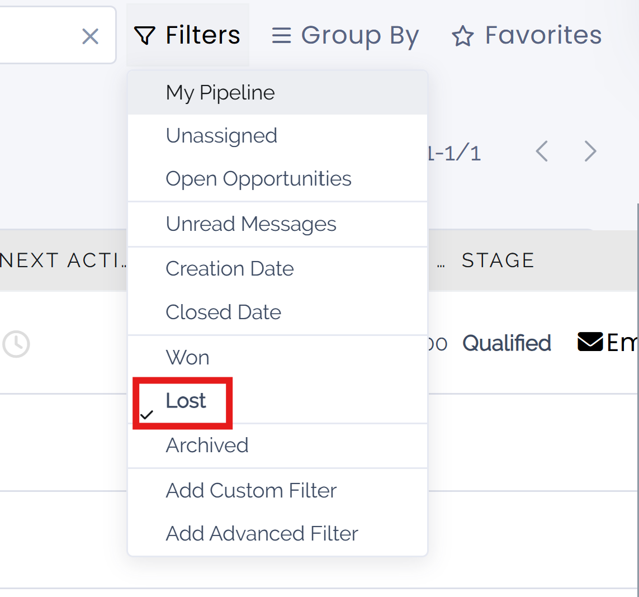Click the Filters funnel icon
The height and width of the screenshot is (597, 639).
click(144, 35)
